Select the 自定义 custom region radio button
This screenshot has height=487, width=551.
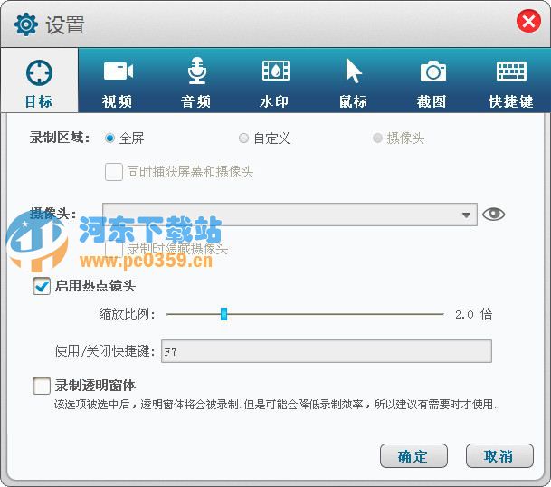pos(243,138)
